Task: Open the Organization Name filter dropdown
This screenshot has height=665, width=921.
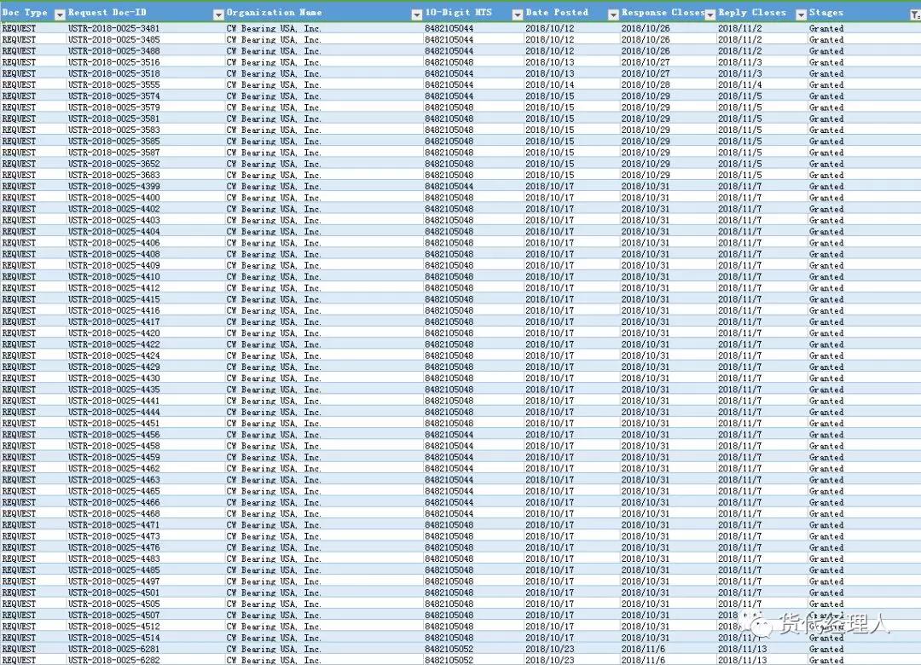Action: tap(416, 14)
